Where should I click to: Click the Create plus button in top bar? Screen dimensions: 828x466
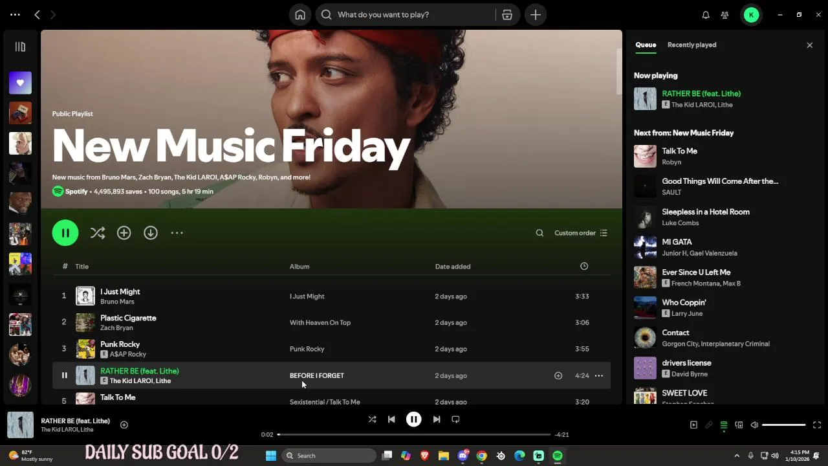[536, 15]
